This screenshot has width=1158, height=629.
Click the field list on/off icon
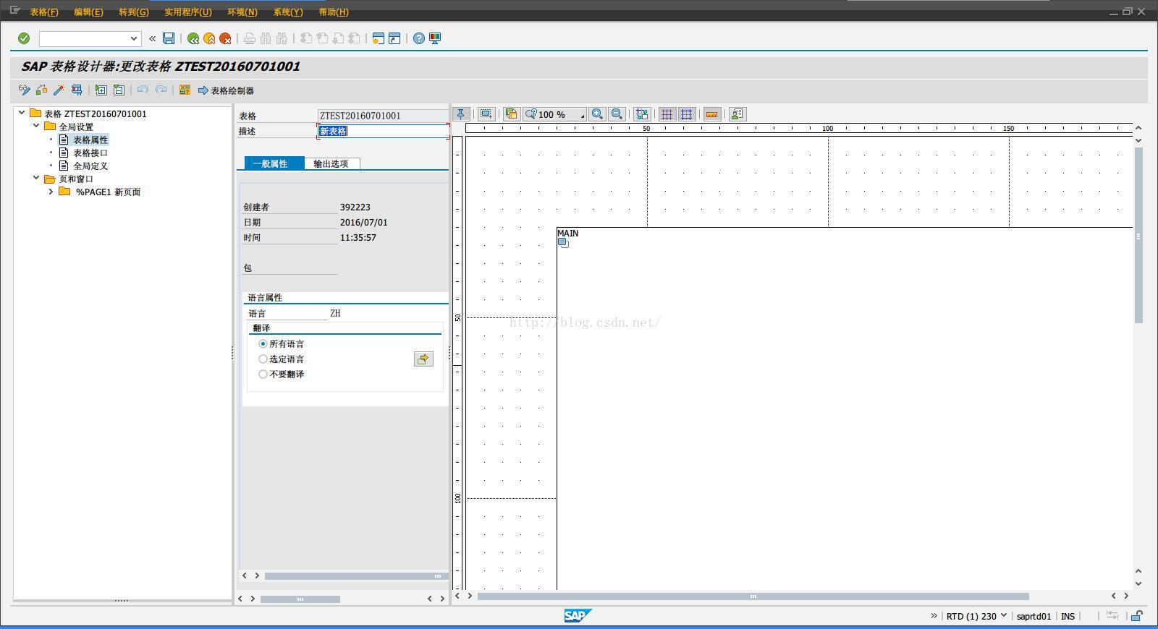click(x=185, y=90)
